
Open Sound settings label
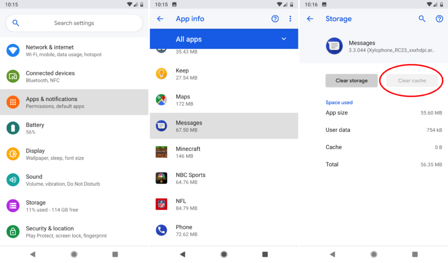[34, 177]
